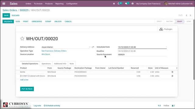The image size is (195, 109).
Task: Click SIGN button
Action: coord(18,21)
